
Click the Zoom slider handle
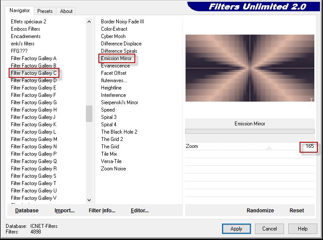pyautogui.click(x=269, y=148)
